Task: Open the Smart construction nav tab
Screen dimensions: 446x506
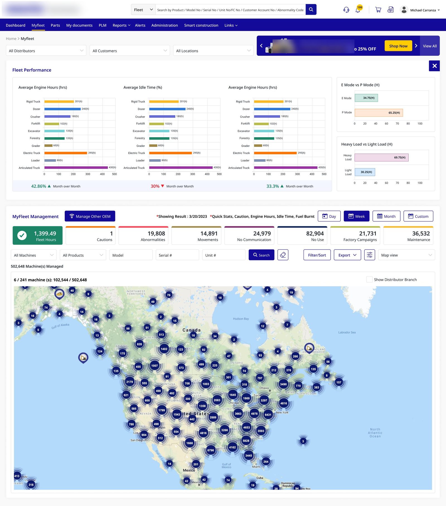Action: coord(201,25)
